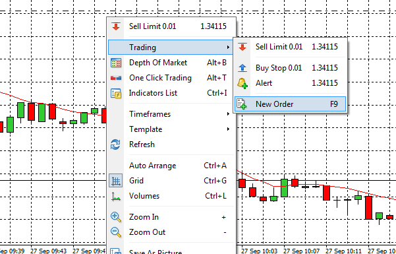Click the One Click Trading icon
The width and height of the screenshot is (396, 254).
click(116, 78)
